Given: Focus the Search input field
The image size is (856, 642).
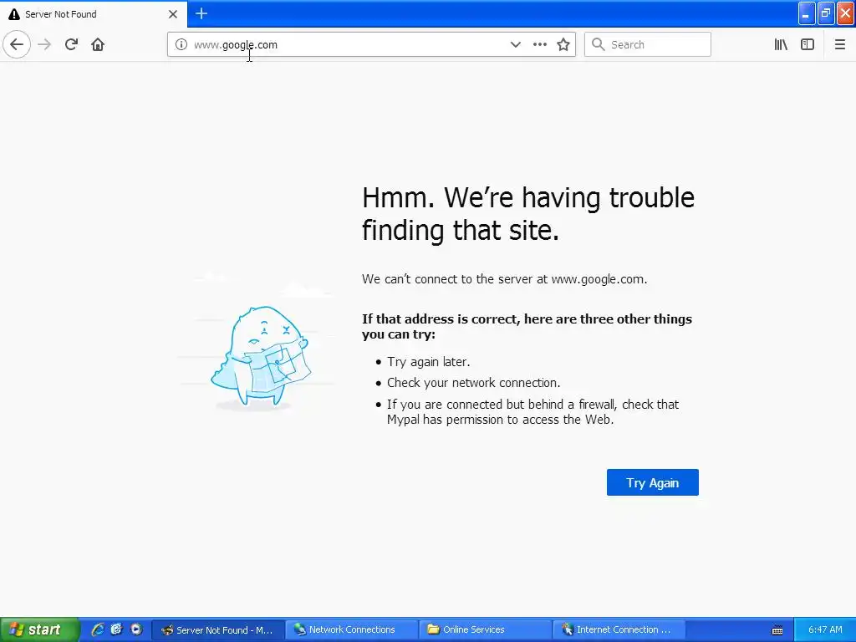Looking at the screenshot, I should 648,44.
